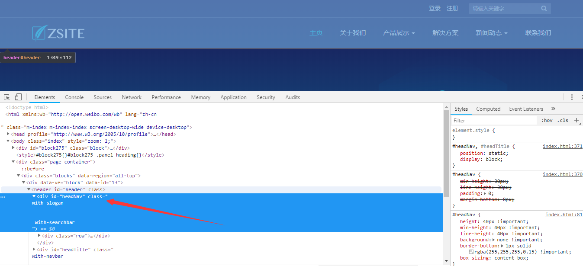Click the ZSITE logo

coord(58,33)
